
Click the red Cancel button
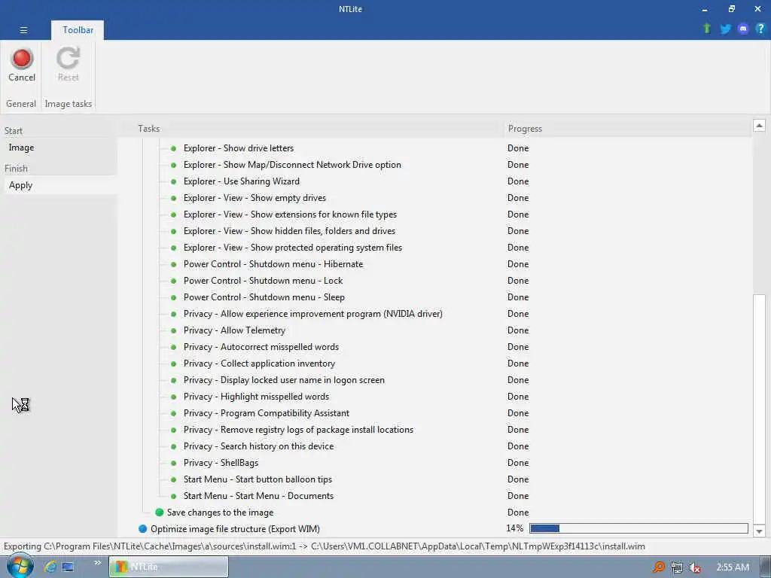(22, 65)
